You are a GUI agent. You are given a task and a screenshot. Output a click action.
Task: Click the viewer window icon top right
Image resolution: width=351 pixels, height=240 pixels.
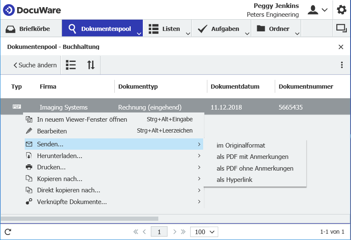341,28
